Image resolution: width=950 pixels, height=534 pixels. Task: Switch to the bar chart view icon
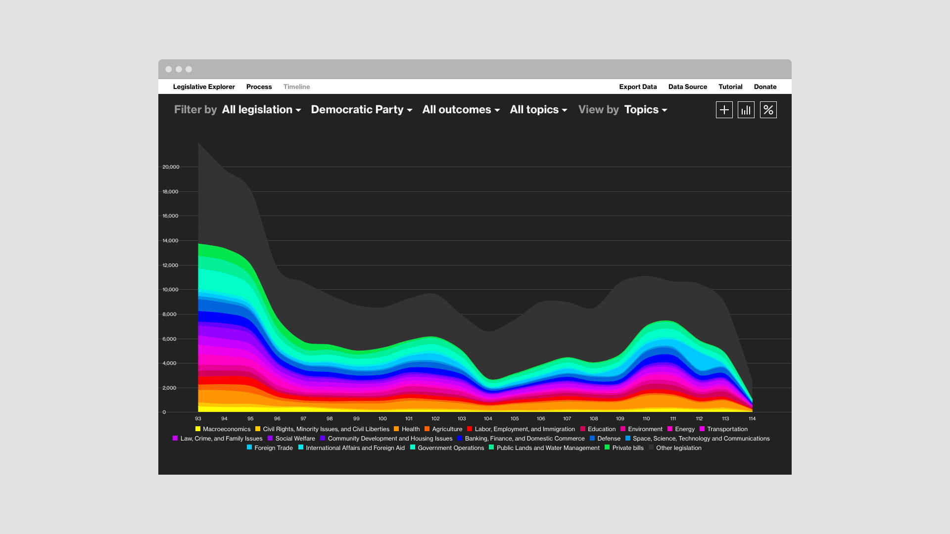click(746, 110)
